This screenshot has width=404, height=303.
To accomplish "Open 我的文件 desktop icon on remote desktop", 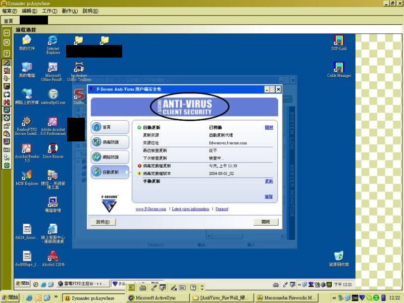I will pos(27,43).
